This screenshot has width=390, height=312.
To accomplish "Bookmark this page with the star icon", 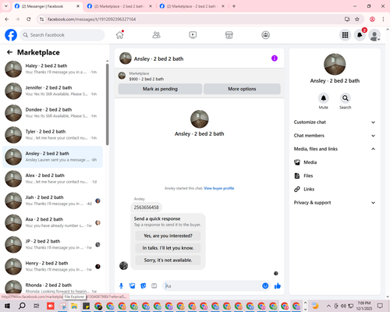I will point(357,19).
